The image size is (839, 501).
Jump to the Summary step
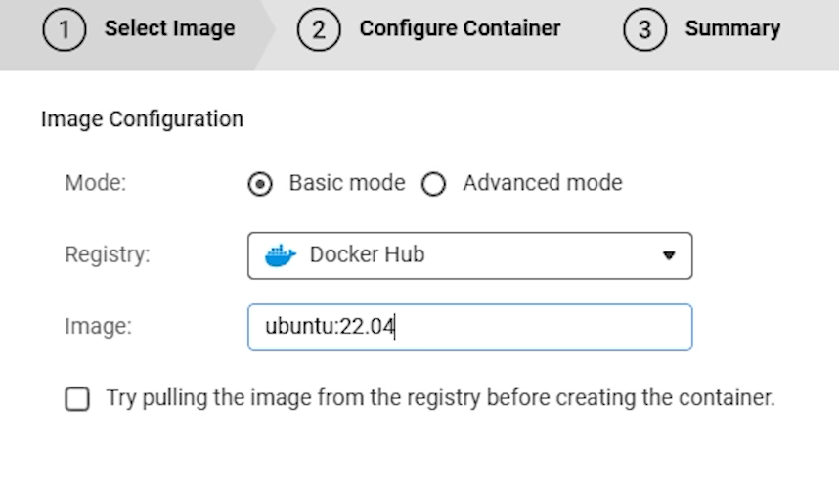[x=731, y=28]
